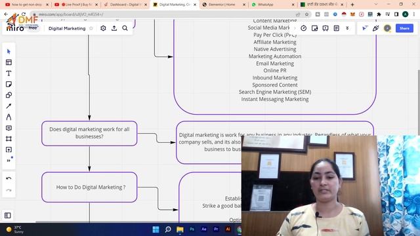Search the board
This screenshot has width=420, height=236.
pos(125,28)
